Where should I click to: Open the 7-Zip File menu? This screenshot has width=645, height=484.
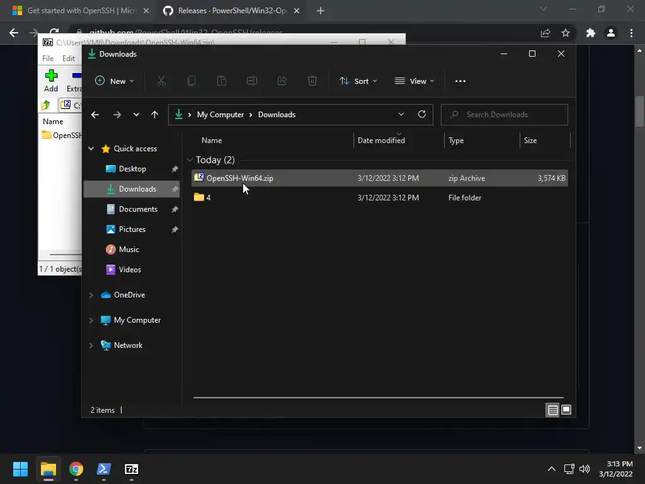[x=48, y=59]
